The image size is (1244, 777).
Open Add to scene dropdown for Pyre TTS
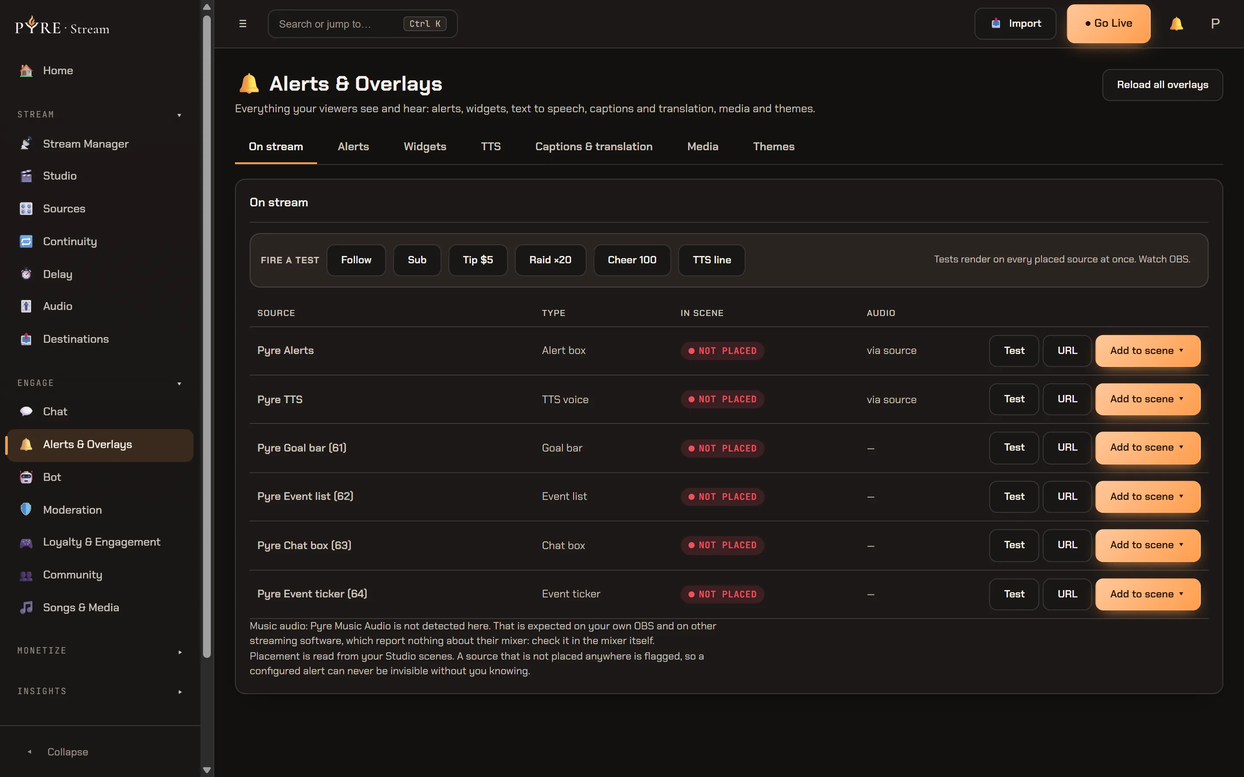click(1148, 399)
